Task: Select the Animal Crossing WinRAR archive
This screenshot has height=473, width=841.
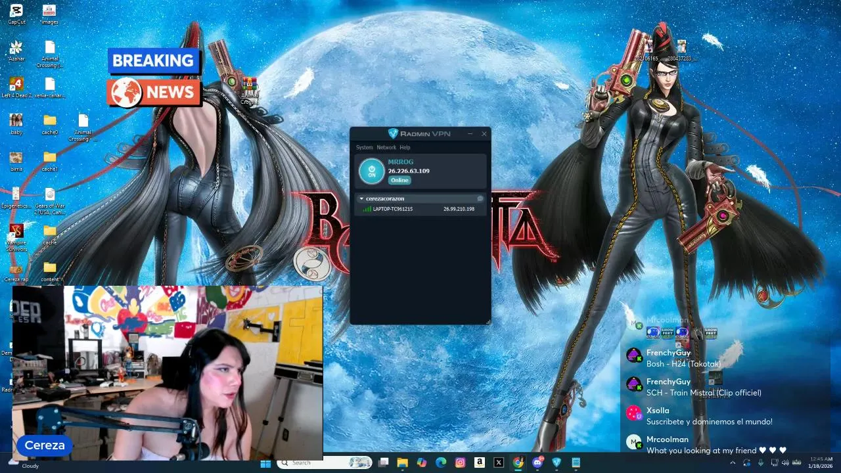Action: 249,91
